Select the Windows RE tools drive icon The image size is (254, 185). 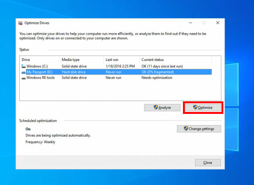coord(23,78)
